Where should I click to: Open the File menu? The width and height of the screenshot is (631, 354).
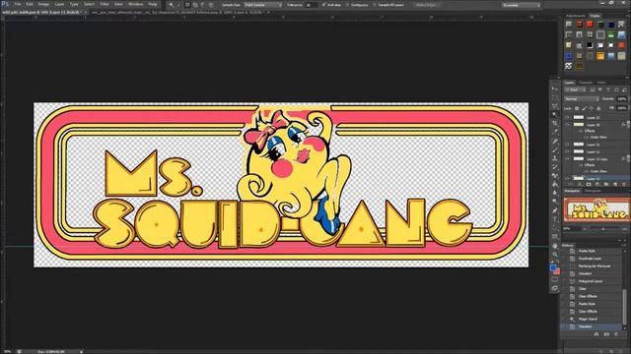(x=18, y=4)
